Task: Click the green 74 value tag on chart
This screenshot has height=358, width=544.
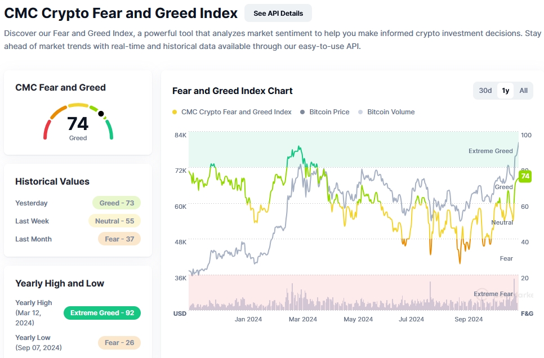Action: coord(525,176)
